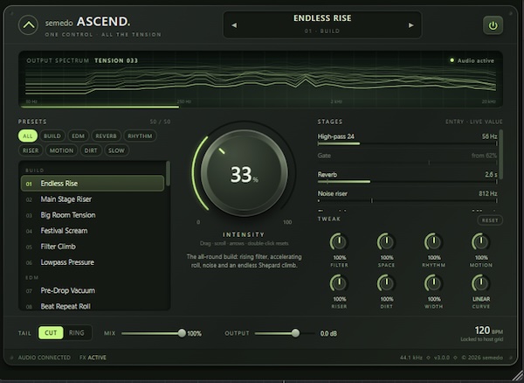The height and width of the screenshot is (383, 524).
Task: Filter presets by BUILD category
Action: 52,136
